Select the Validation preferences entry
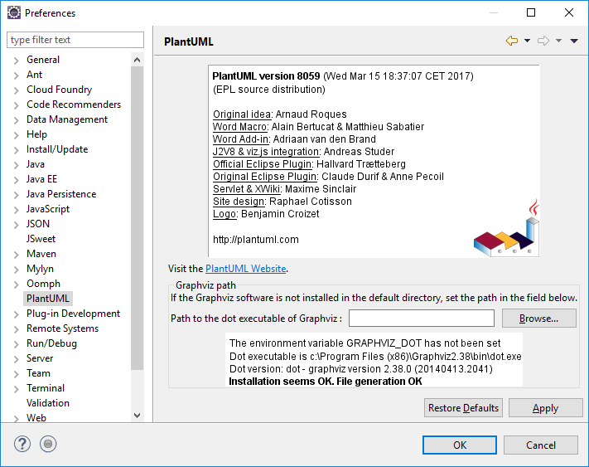The width and height of the screenshot is (589, 467). pos(48,403)
